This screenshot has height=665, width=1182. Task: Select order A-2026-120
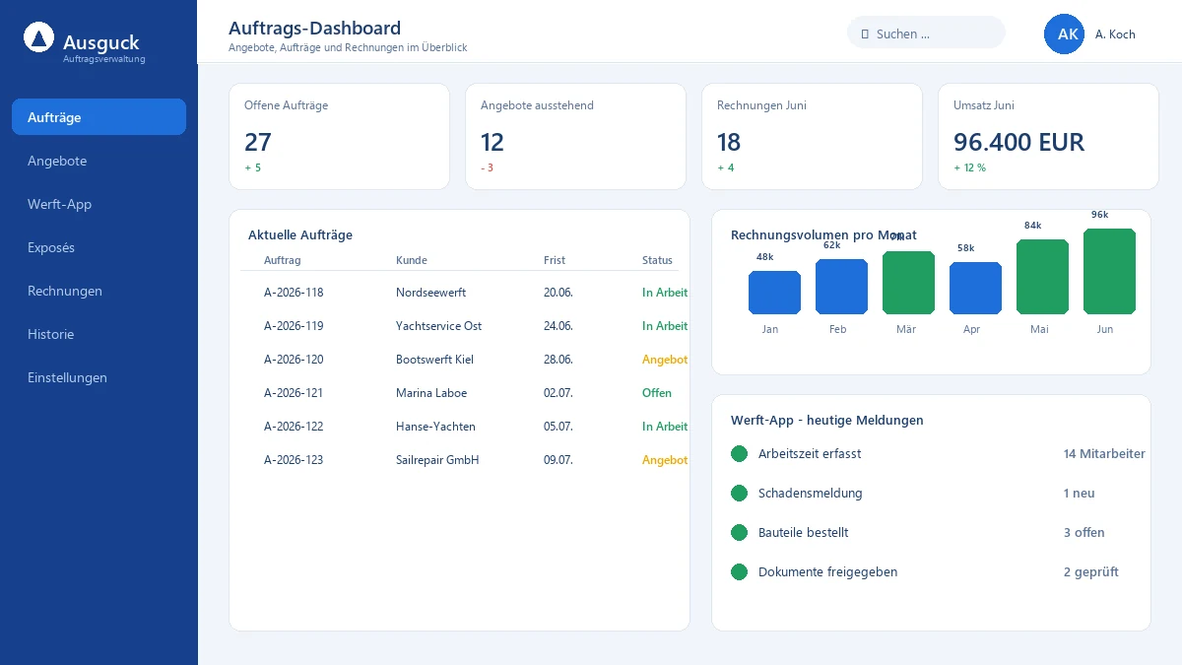point(294,360)
